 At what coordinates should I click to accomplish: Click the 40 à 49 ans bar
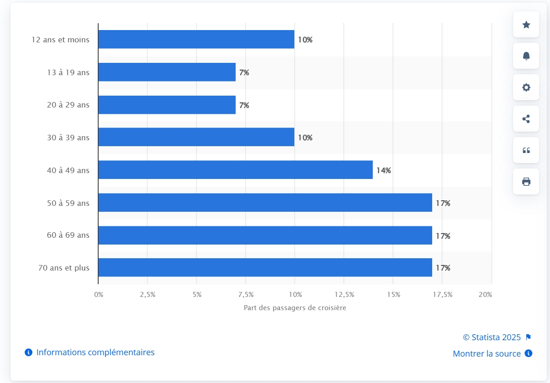coord(235,170)
